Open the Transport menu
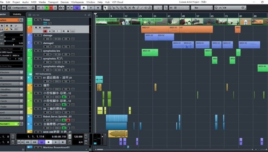The width and height of the screenshot is (268, 152). (x=53, y=2)
